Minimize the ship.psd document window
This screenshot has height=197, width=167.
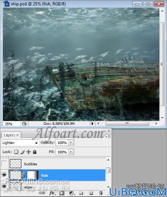[137, 4]
